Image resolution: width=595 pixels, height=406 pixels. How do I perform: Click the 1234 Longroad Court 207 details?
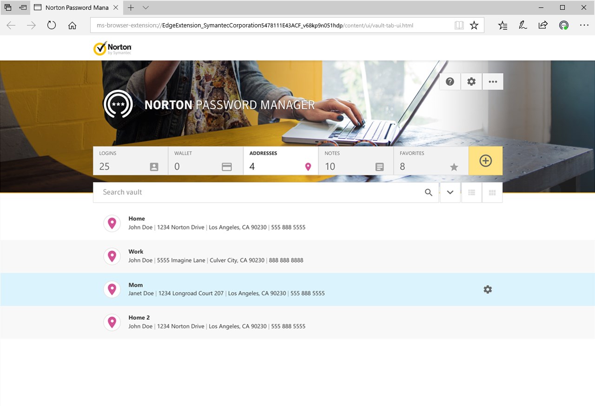(226, 293)
